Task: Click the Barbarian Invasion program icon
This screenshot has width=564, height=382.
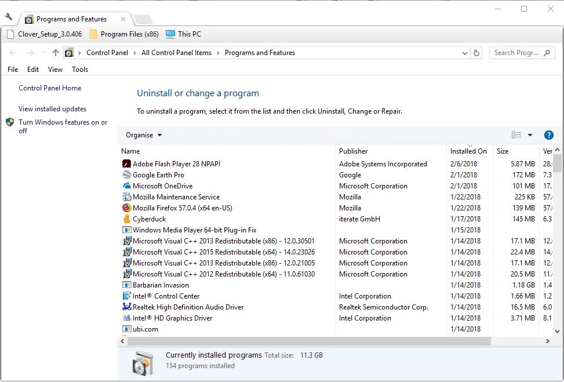Action: click(126, 285)
